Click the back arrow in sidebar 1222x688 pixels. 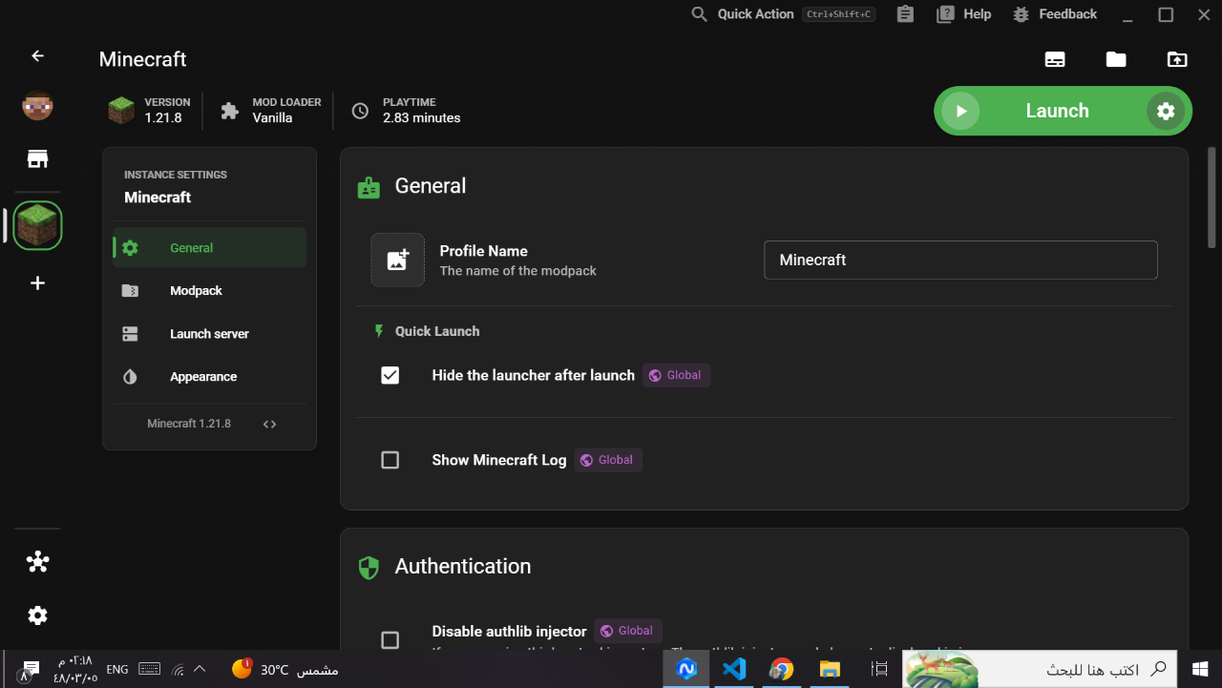(37, 56)
